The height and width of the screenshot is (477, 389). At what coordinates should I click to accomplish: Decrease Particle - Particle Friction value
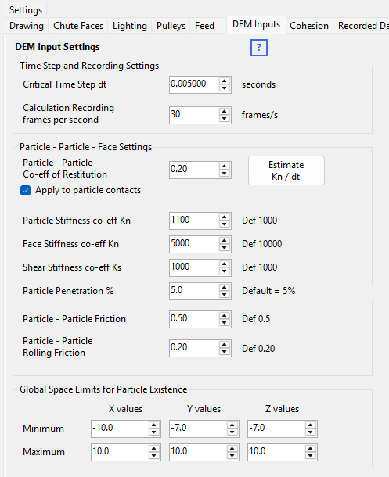[225, 323]
